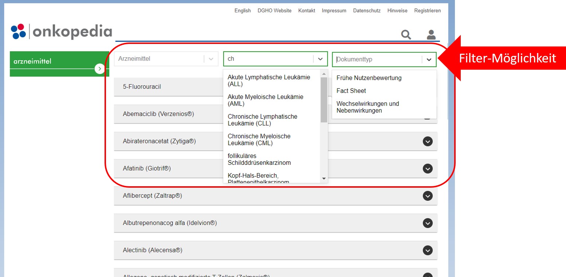566x277 pixels.
Task: Choose Fact Sheet from document type list
Action: point(351,91)
